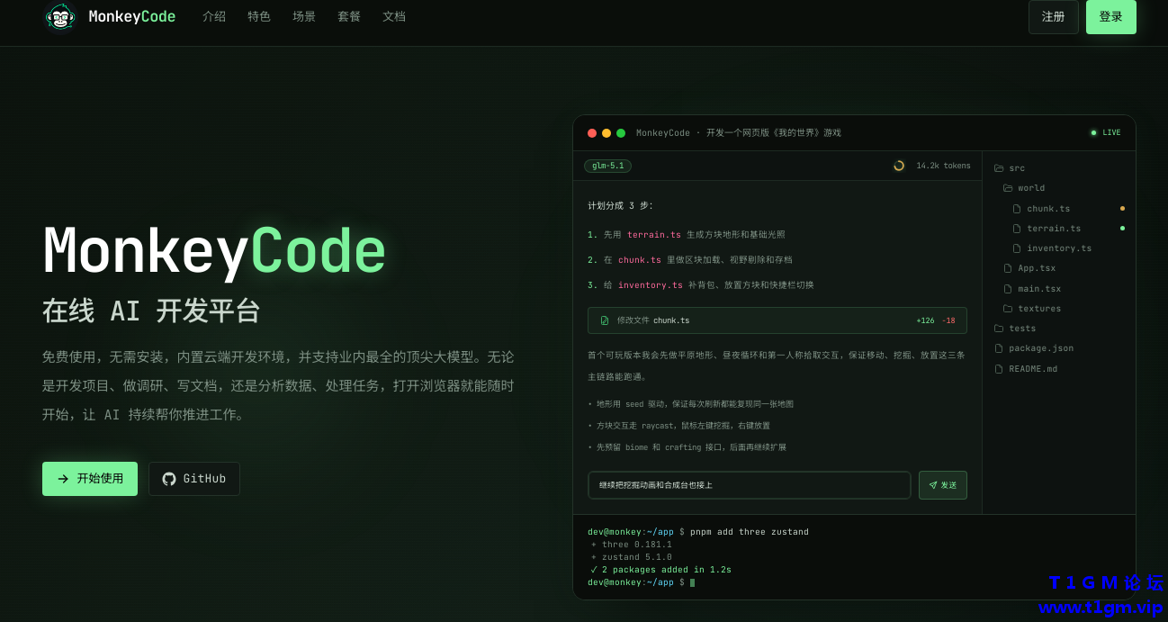Click the file icon next to App.tsx
Screen dimensions: 1168x622
tap(1008, 268)
